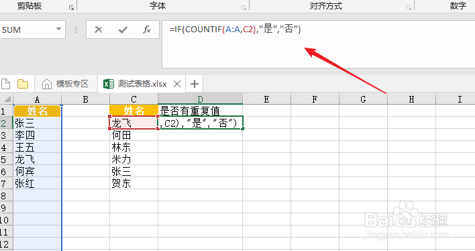
Task: Click cell A1 header 姓名
Action: pos(38,111)
